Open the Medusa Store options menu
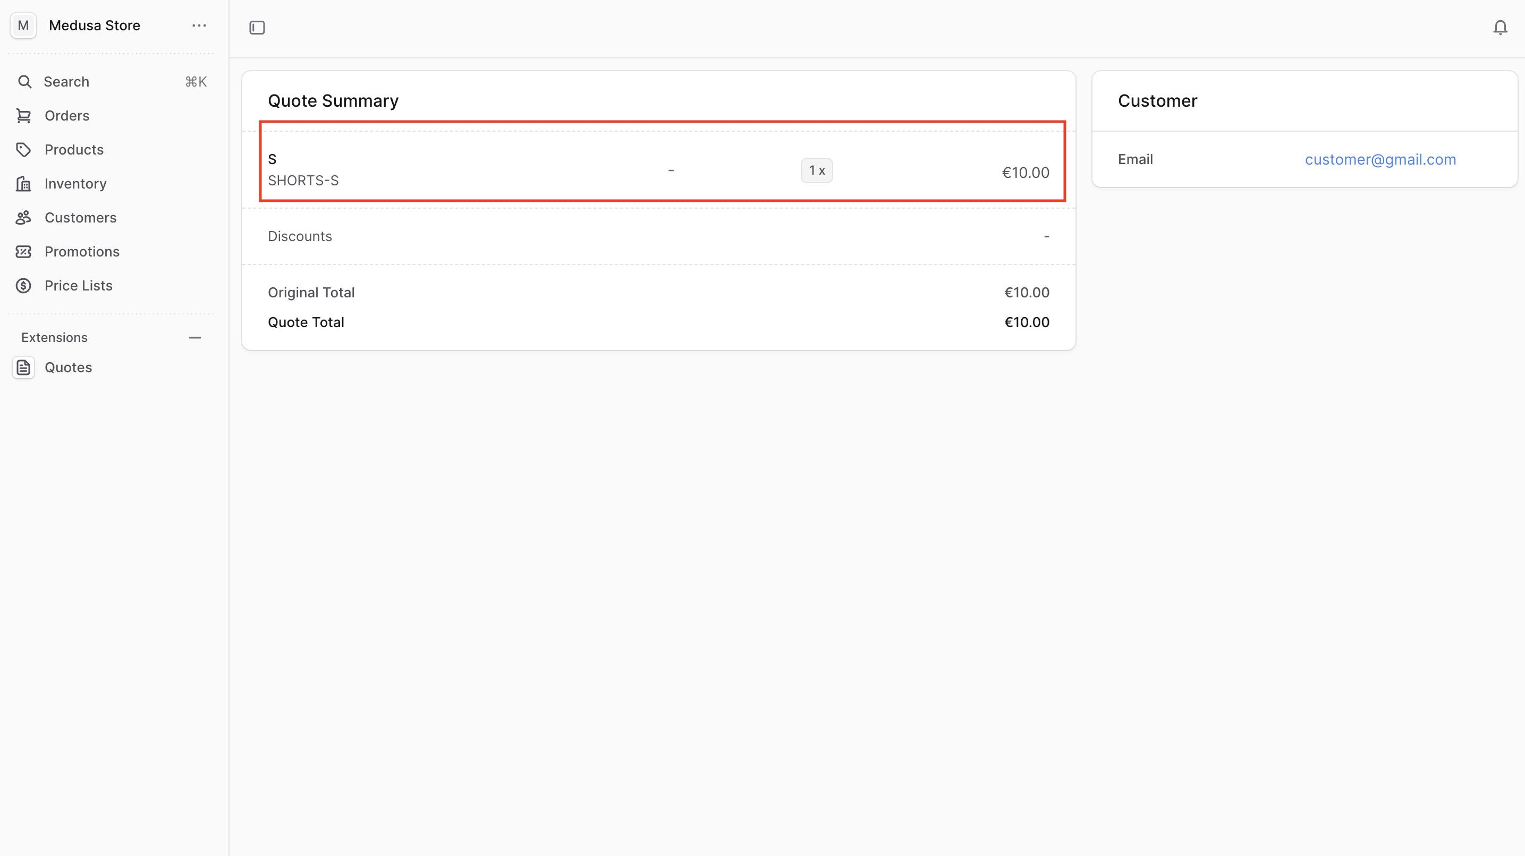 tap(199, 25)
